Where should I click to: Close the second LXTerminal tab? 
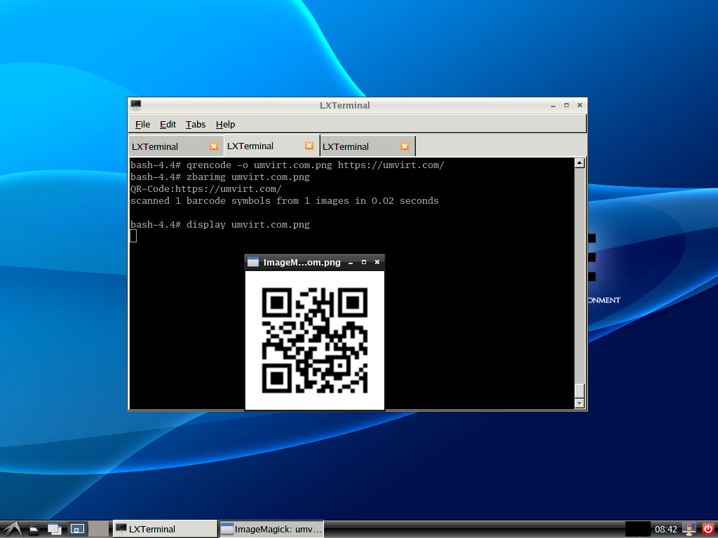click(x=309, y=146)
